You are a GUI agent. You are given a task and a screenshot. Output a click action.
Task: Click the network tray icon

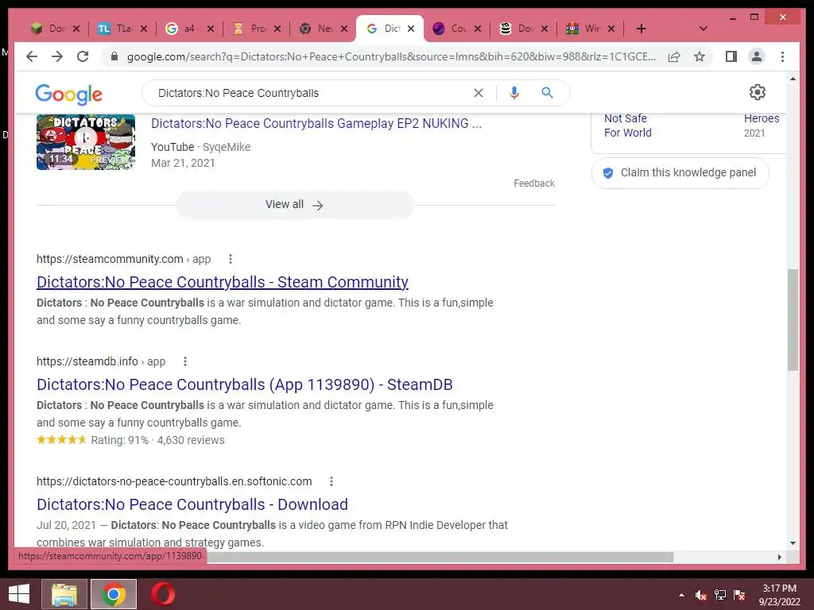(720, 595)
